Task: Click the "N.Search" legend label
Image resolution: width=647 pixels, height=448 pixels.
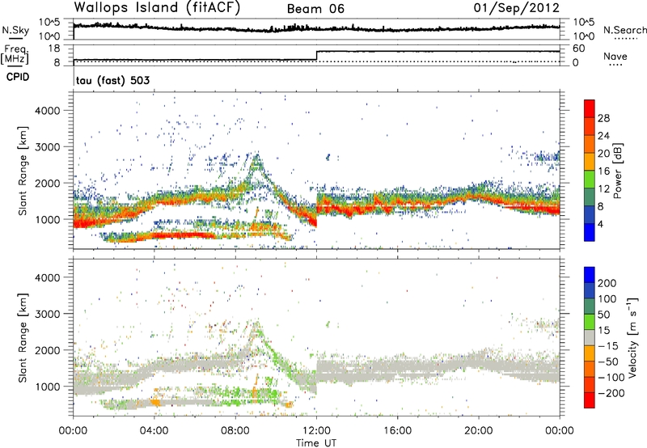Action: click(x=625, y=30)
